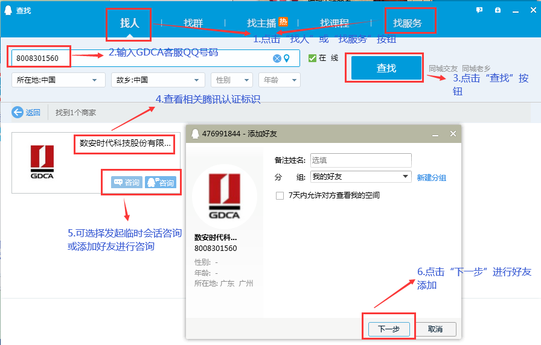This screenshot has height=345, width=541.
Task: Open merchant name 数安时代科技股份有限...
Action: coord(125,144)
